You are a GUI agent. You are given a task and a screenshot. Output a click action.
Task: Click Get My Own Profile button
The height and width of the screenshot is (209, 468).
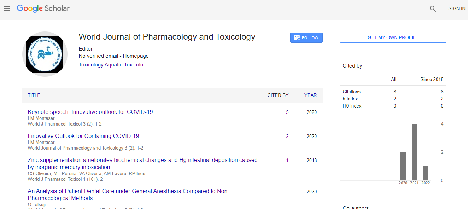[x=393, y=38]
